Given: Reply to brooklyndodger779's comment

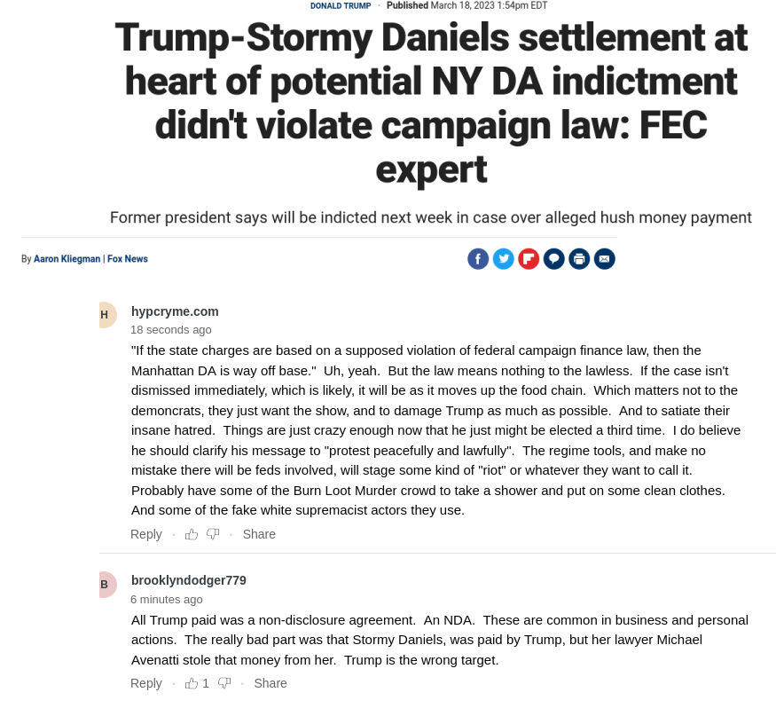Looking at the screenshot, I should pos(146,683).
